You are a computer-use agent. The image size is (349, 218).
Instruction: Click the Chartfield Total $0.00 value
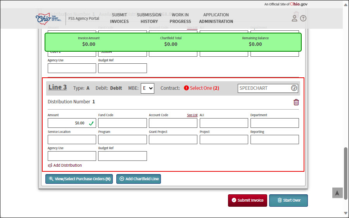coord(171,44)
